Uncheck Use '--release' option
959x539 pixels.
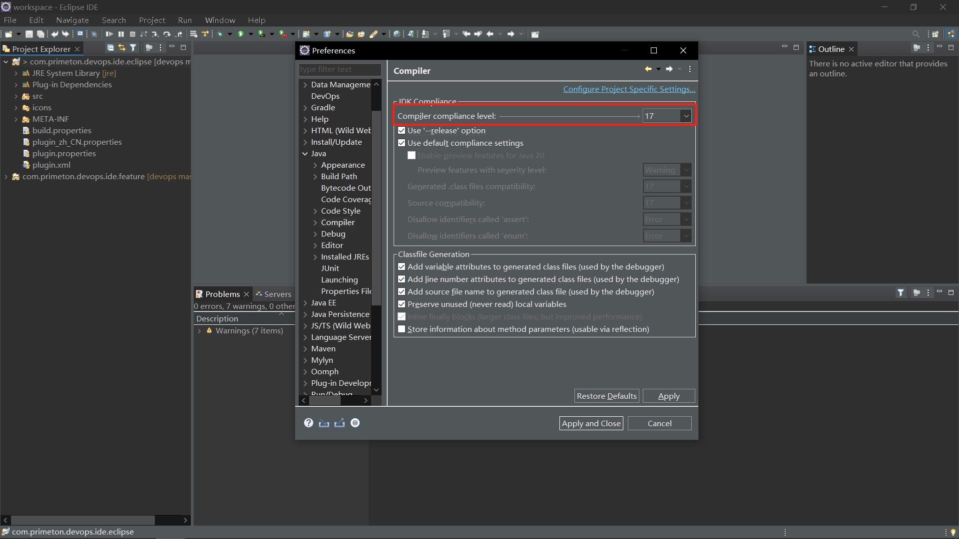tap(402, 130)
